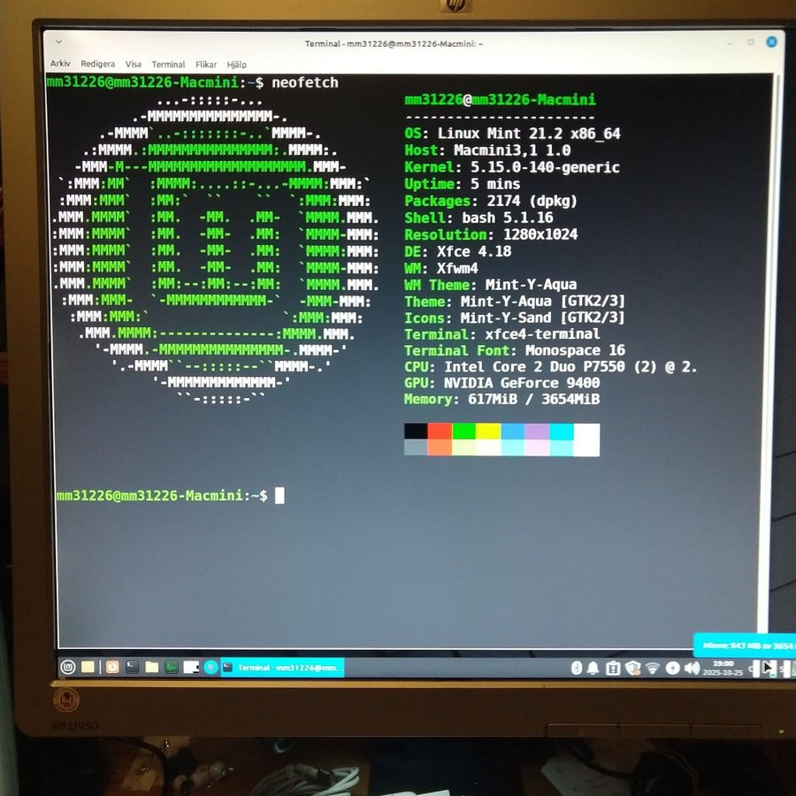This screenshot has width=796, height=796.
Task: Open the Arkiv menu
Action: tap(60, 65)
